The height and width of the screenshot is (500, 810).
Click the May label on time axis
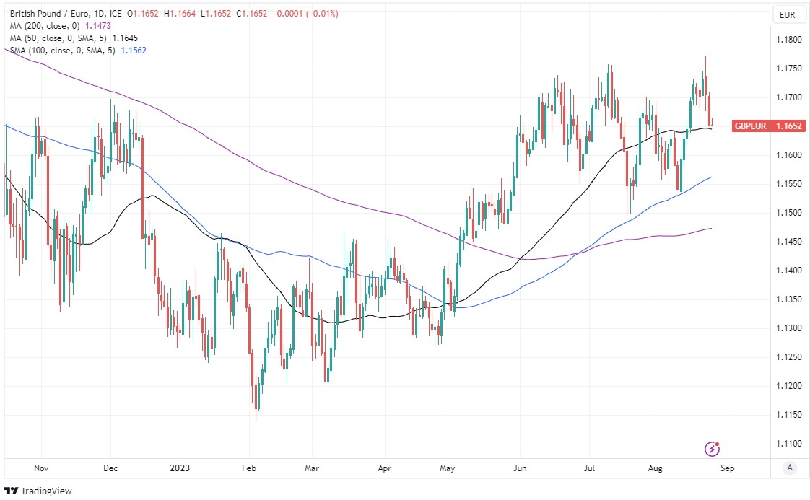point(448,468)
